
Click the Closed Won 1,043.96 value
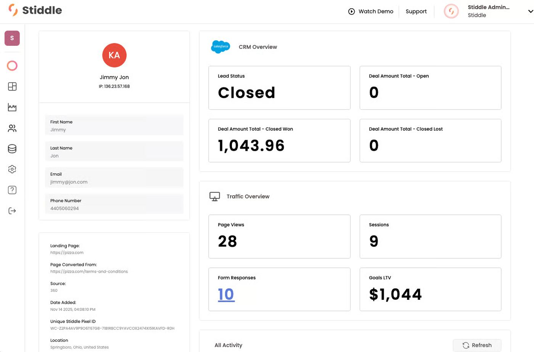pos(251,146)
